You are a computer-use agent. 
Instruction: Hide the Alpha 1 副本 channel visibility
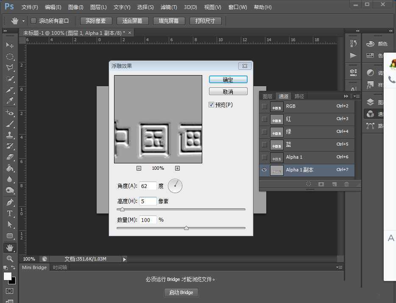click(x=264, y=170)
